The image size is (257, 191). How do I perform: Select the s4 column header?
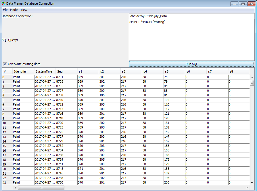pos(153,71)
